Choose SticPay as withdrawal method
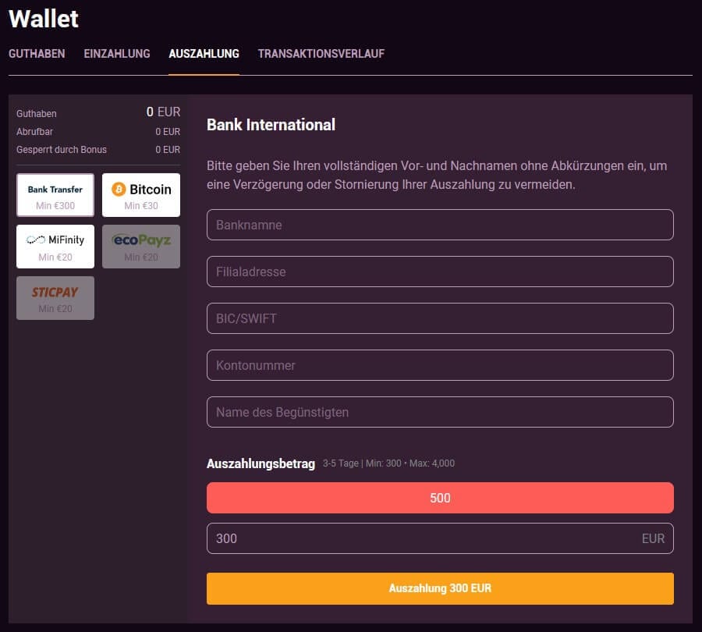This screenshot has width=702, height=632. pyautogui.click(x=55, y=297)
